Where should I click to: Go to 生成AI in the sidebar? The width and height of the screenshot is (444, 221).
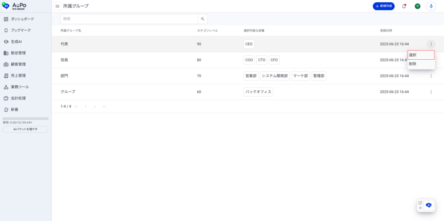(16, 42)
